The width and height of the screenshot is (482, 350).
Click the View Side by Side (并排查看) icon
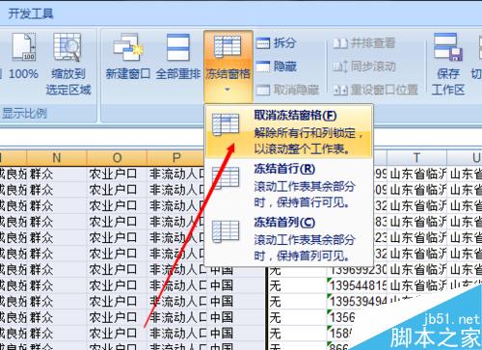[x=340, y=43]
